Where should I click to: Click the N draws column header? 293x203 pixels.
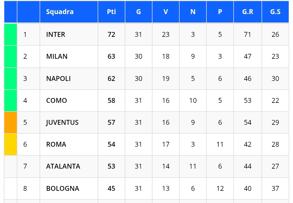click(x=193, y=12)
